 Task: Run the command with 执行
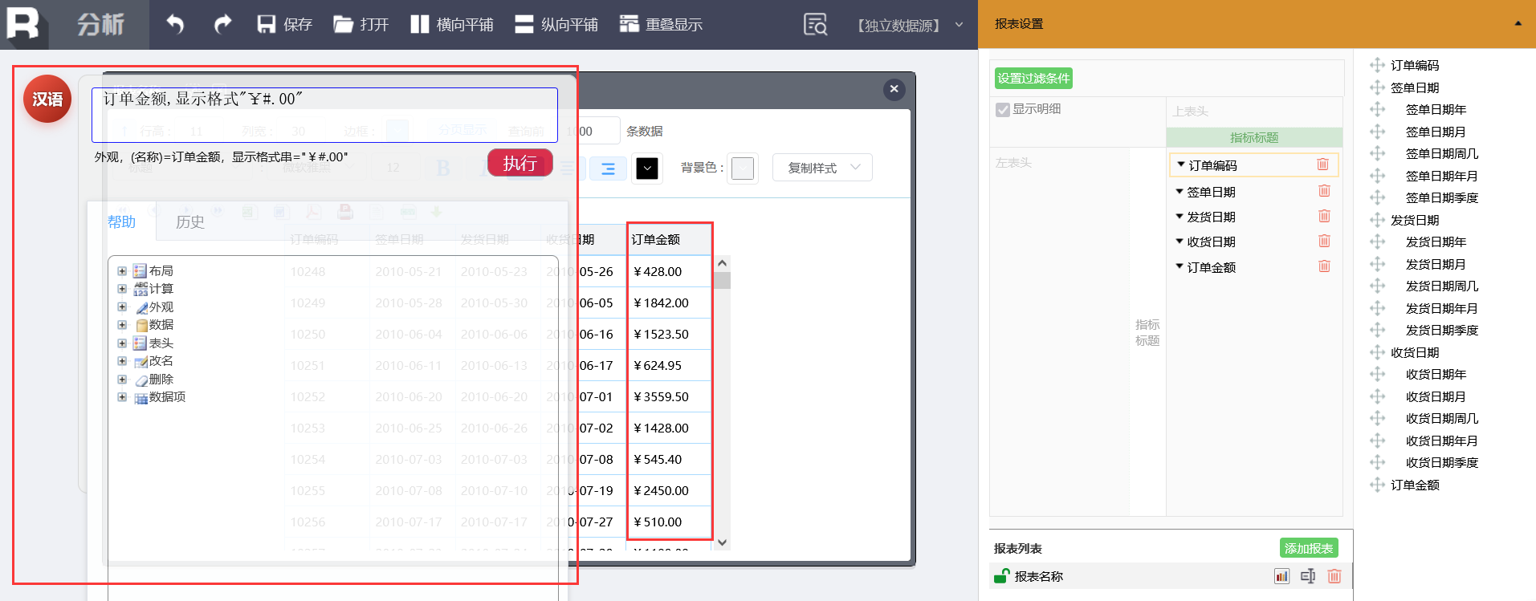pos(520,163)
